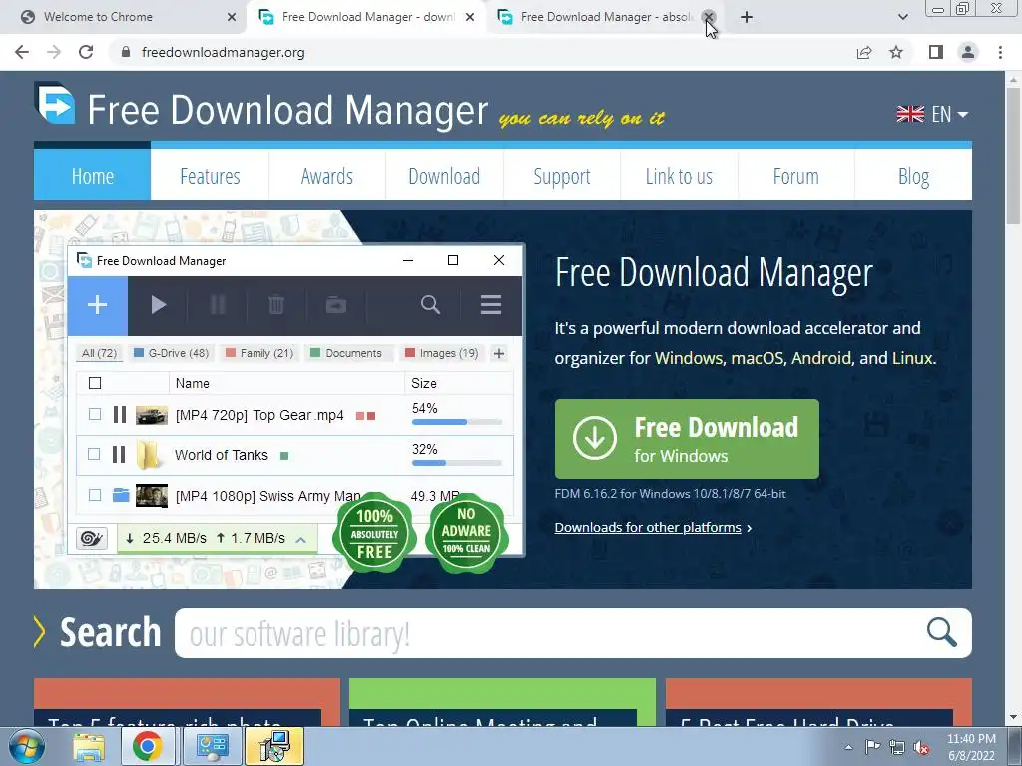1022x766 pixels.
Task: Open a new tab with plus button
Action: 747,17
